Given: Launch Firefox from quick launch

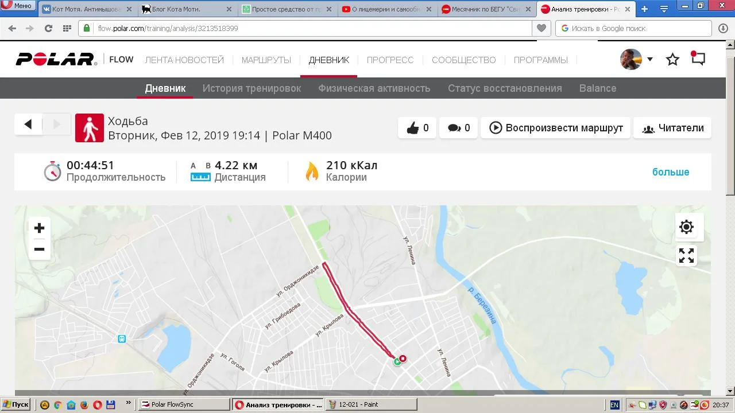Looking at the screenshot, I should click(84, 404).
